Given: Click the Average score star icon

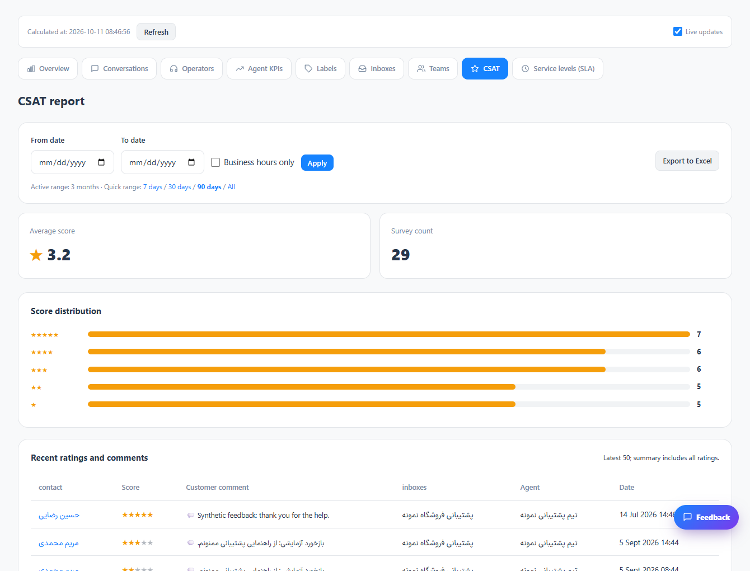Looking at the screenshot, I should coord(36,255).
